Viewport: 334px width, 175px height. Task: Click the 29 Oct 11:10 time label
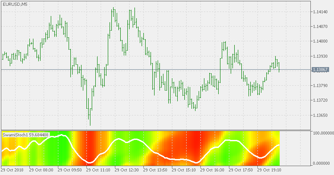98,170
